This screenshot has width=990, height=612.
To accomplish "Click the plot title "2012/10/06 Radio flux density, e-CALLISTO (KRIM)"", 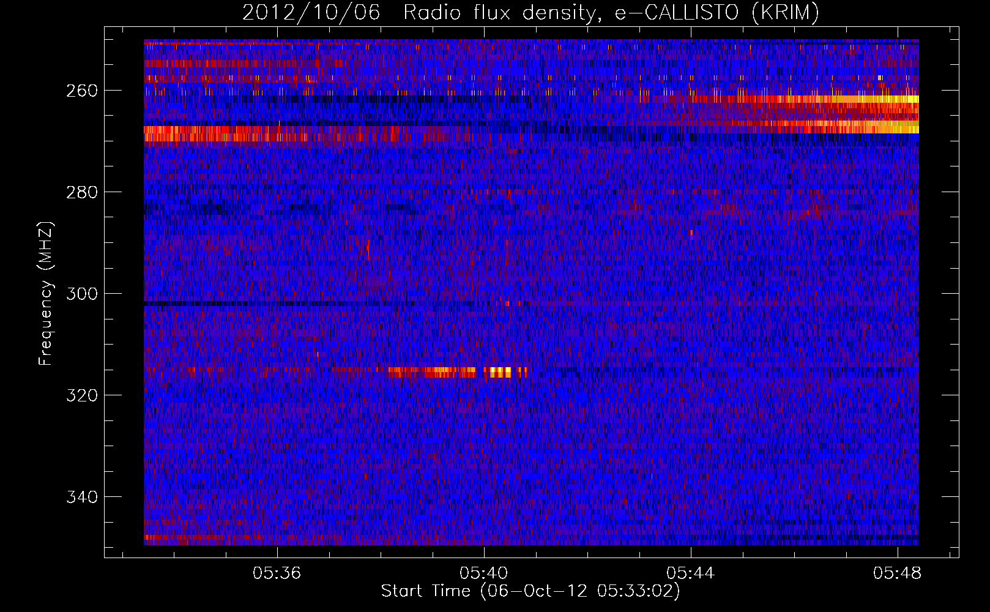I will (530, 12).
